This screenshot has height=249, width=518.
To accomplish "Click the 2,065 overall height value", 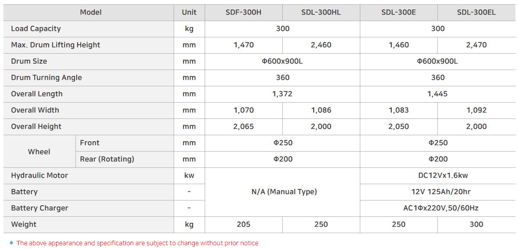I will 243,127.
